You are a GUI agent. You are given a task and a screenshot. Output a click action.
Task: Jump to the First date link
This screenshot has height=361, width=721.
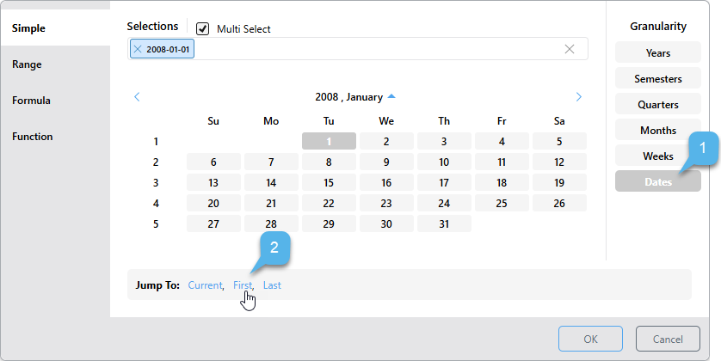coord(243,285)
